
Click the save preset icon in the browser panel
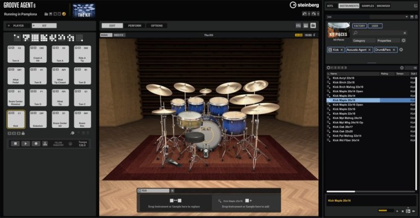point(412,17)
